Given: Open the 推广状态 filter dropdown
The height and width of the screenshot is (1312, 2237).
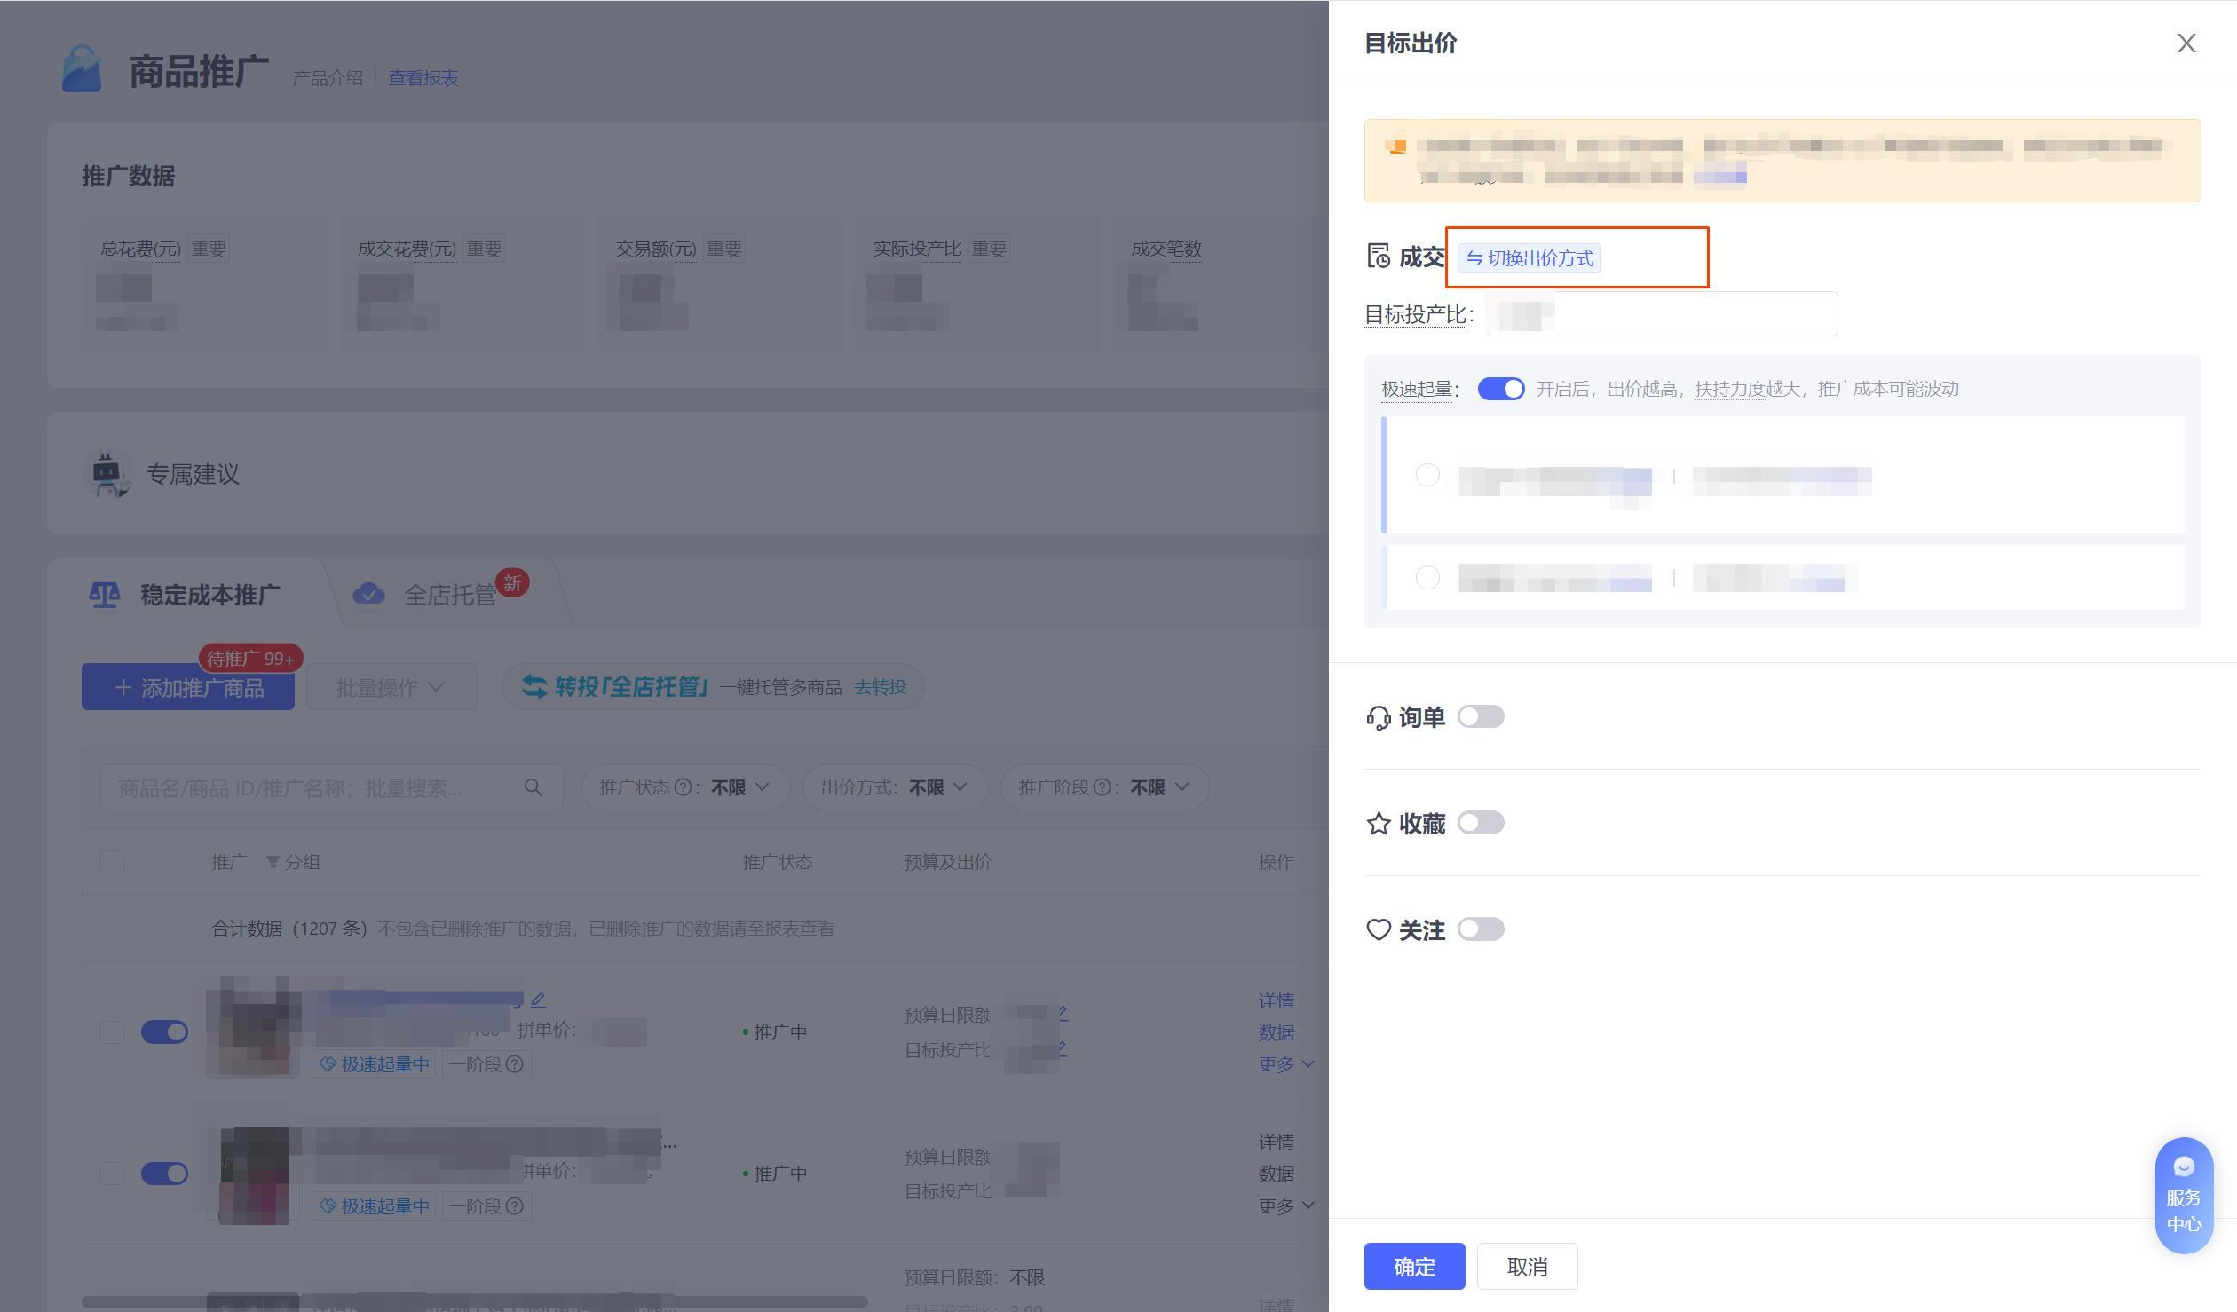Looking at the screenshot, I should pos(685,787).
